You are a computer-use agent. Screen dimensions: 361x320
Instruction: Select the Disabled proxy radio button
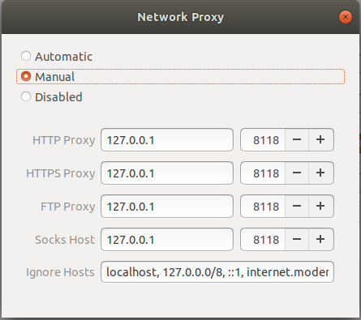point(26,96)
